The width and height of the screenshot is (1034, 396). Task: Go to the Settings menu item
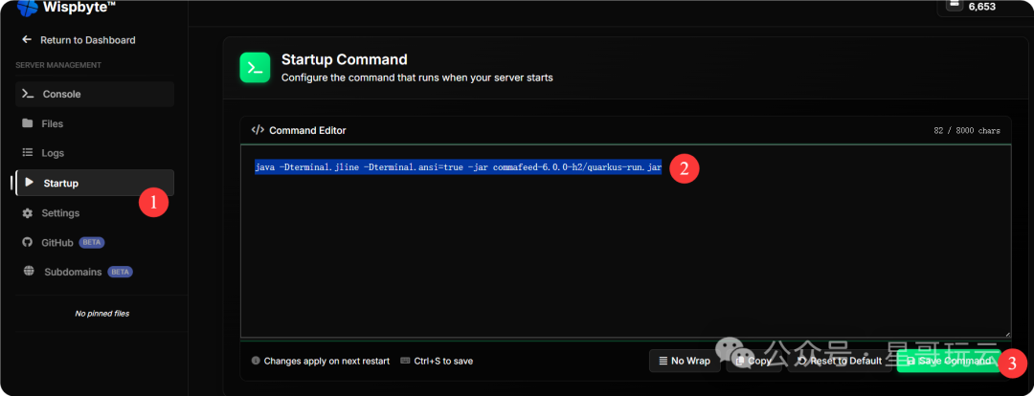(60, 213)
